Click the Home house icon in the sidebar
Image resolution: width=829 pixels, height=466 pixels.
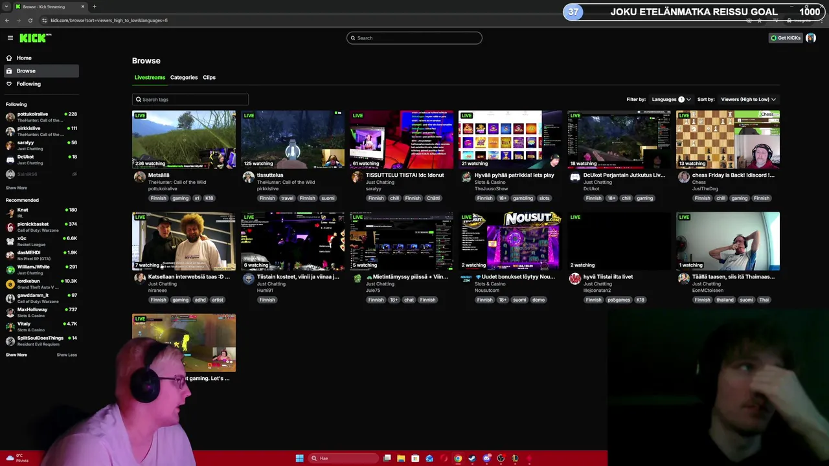(x=9, y=58)
